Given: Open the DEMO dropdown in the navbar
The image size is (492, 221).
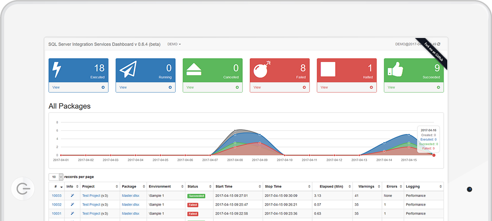Looking at the screenshot, I should tap(174, 44).
